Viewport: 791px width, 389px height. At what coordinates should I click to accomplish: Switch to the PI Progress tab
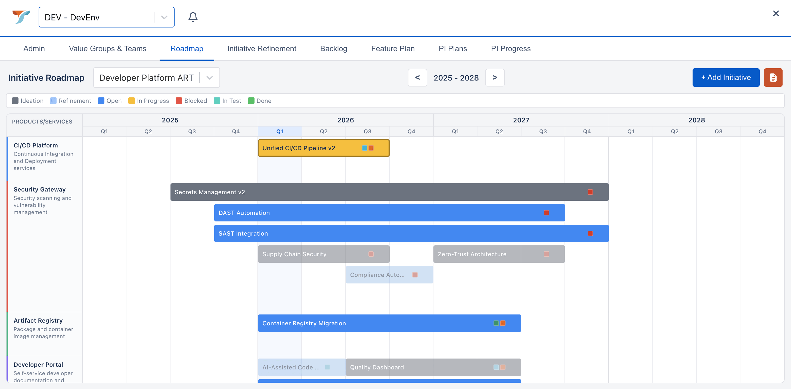510,48
